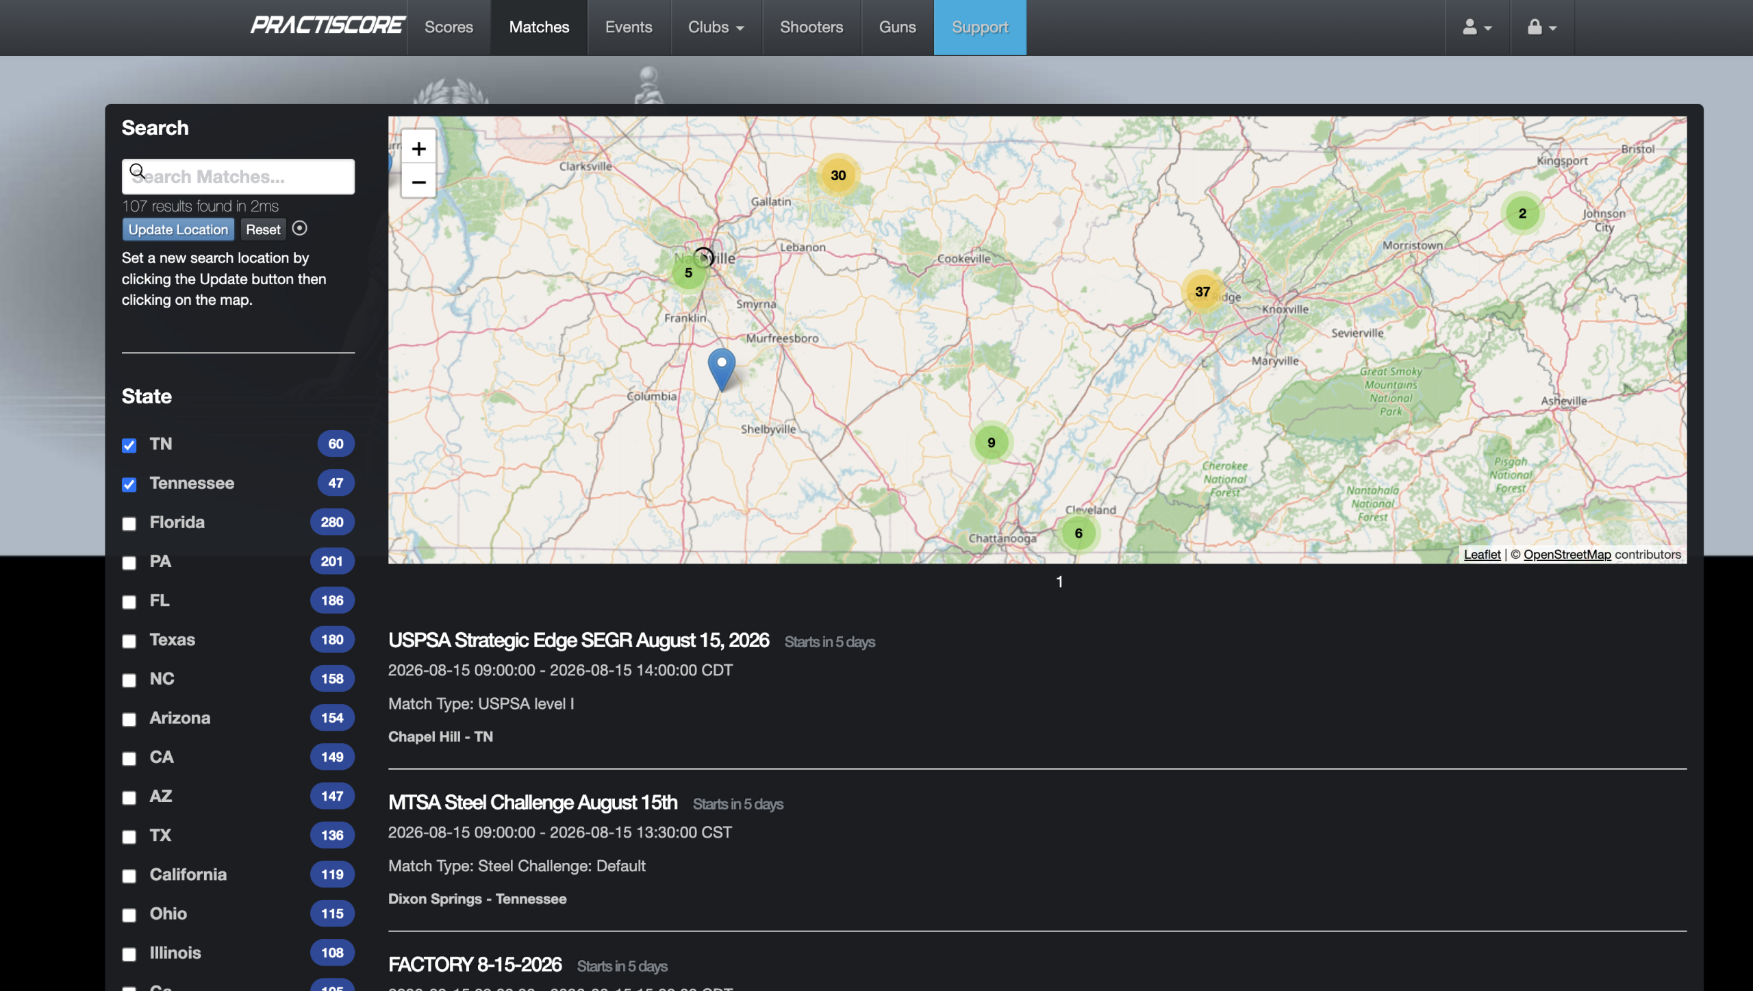Open the Guns page
1753x991 pixels.
click(897, 27)
